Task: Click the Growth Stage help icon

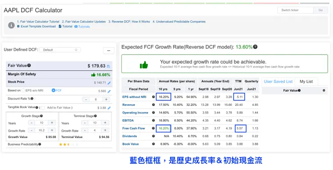Action: [x=41, y=116]
